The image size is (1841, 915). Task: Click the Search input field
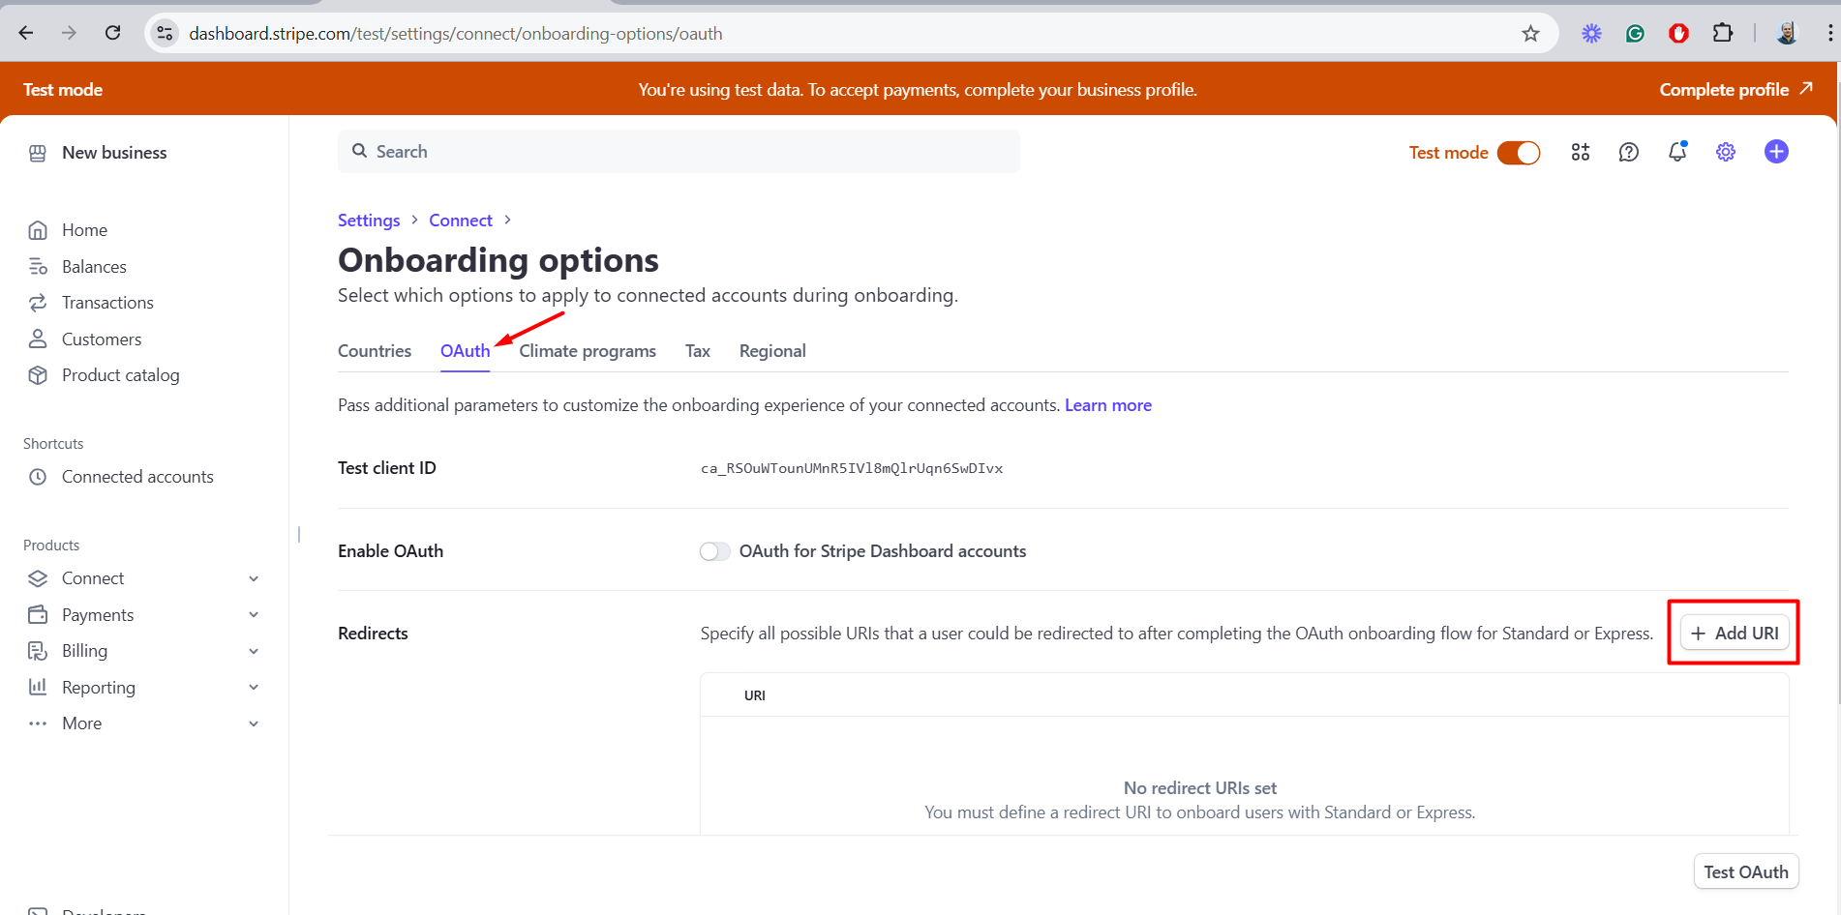(679, 152)
